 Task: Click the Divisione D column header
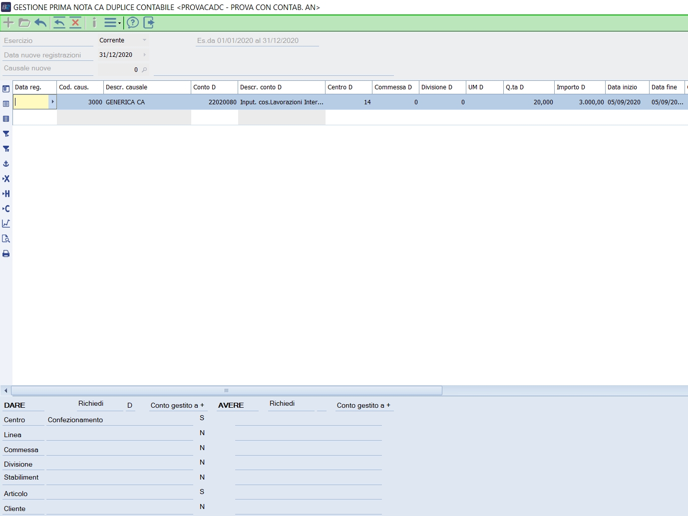442,87
